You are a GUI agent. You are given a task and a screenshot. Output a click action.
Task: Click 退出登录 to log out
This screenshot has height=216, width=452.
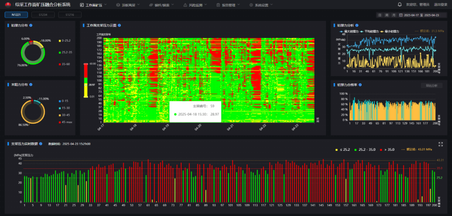(x=441, y=5)
